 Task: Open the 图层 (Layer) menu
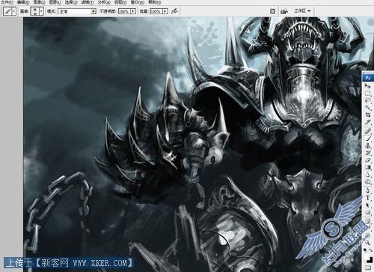tap(55, 2)
